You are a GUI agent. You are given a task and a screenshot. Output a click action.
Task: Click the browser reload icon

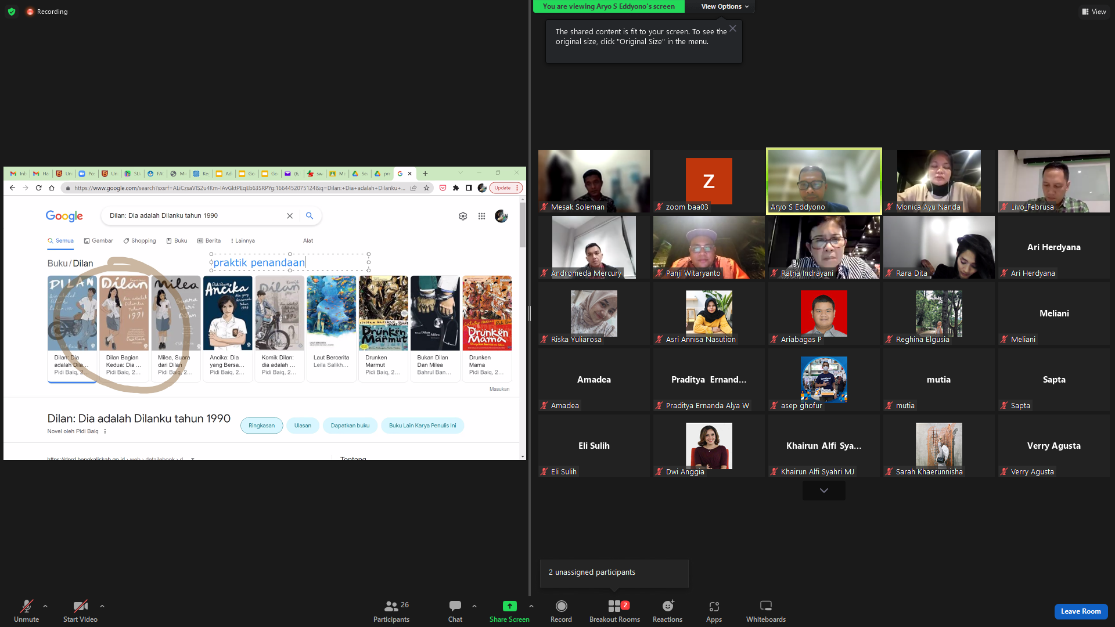[x=38, y=188]
